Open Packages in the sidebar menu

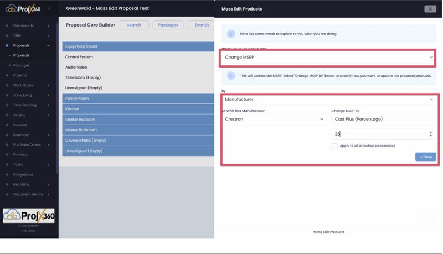21,65
